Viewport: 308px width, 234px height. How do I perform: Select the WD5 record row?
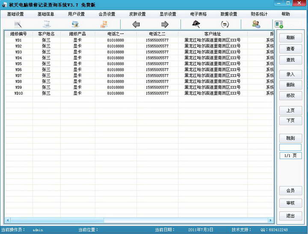[x=139, y=64]
